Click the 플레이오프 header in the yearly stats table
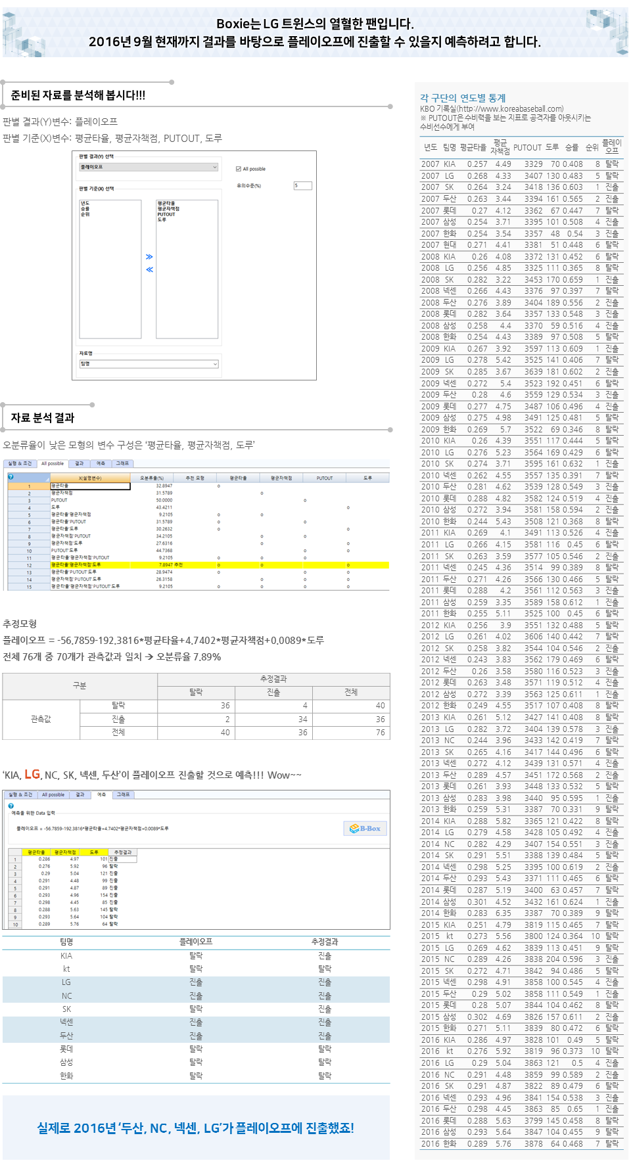Image resolution: width=631 pixels, height=1167 pixels. [611, 147]
